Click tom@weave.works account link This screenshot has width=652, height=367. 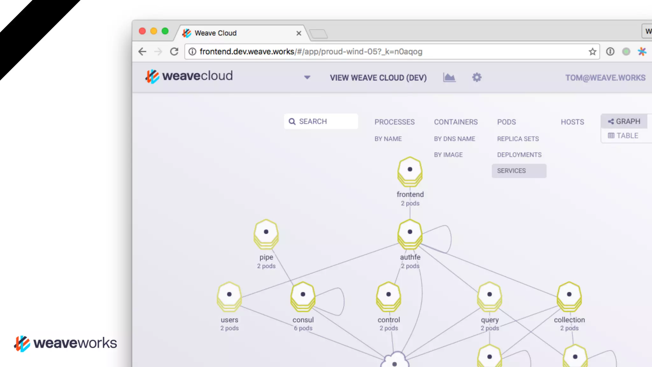click(605, 78)
